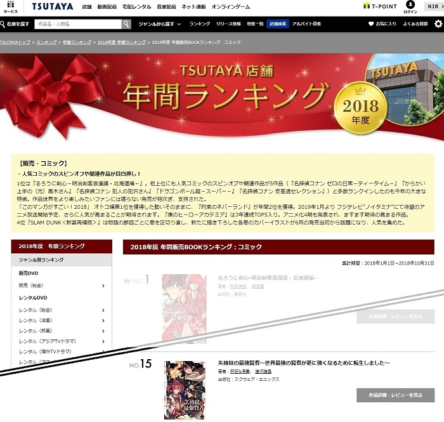Open the るろうに剣心 cover thumbnail
Screen dimensions: 444x422
185,308
